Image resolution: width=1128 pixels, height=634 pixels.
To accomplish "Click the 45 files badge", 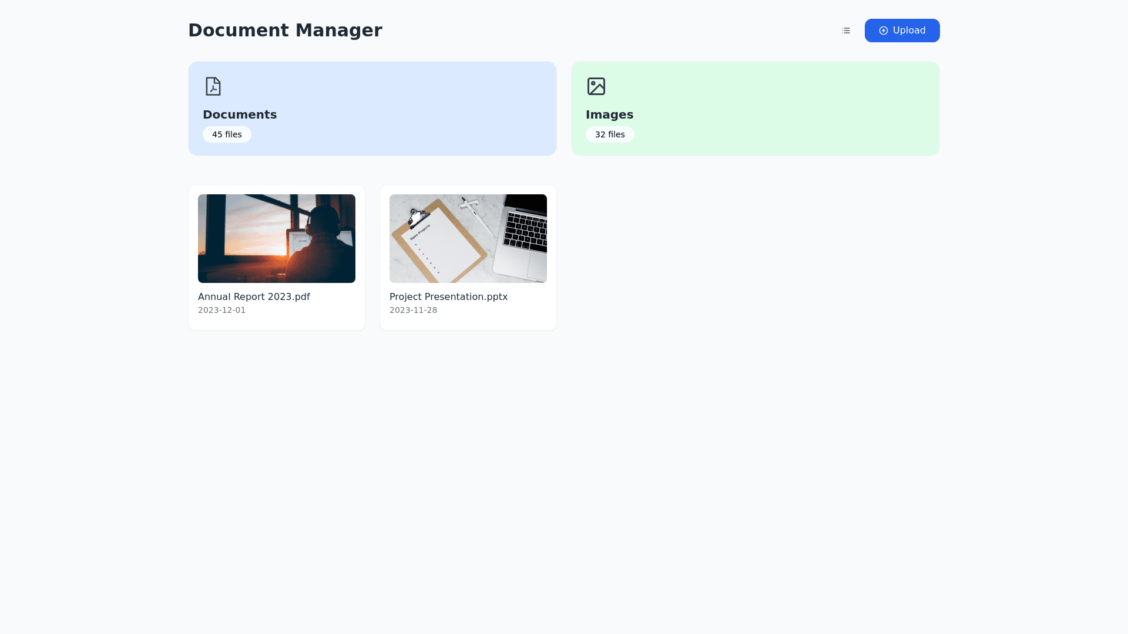I will pyautogui.click(x=227, y=134).
